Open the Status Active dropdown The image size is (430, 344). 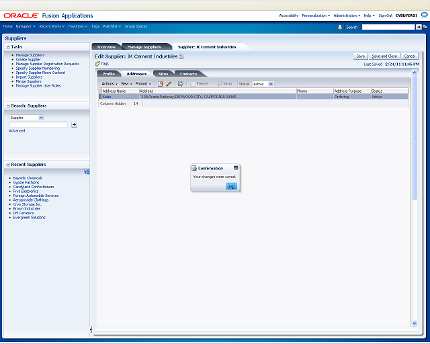[271, 84]
